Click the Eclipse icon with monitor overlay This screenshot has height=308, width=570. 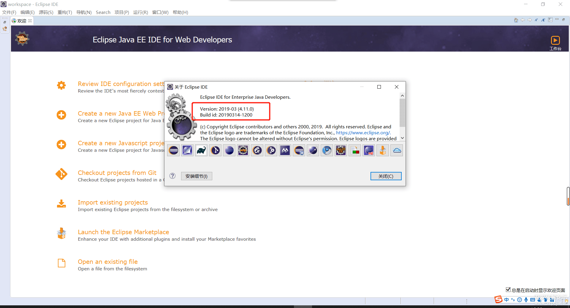pos(299,151)
